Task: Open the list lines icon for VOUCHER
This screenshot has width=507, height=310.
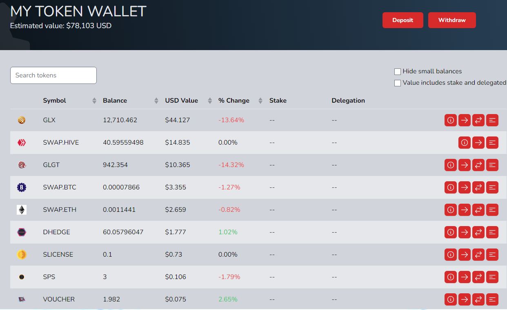Action: pos(492,299)
